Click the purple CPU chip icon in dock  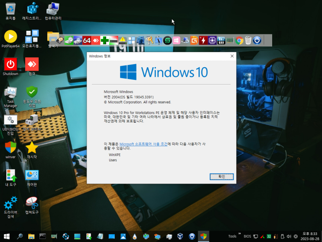212,40
